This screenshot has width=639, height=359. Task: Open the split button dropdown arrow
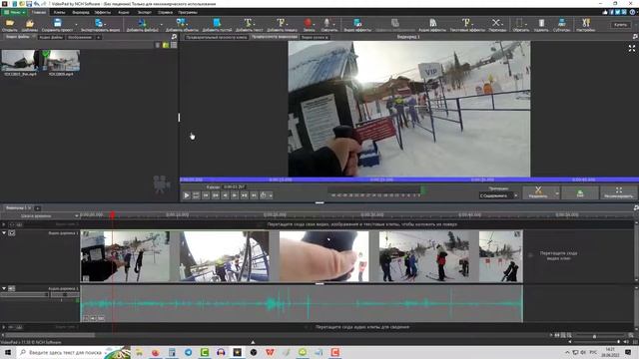point(557,192)
